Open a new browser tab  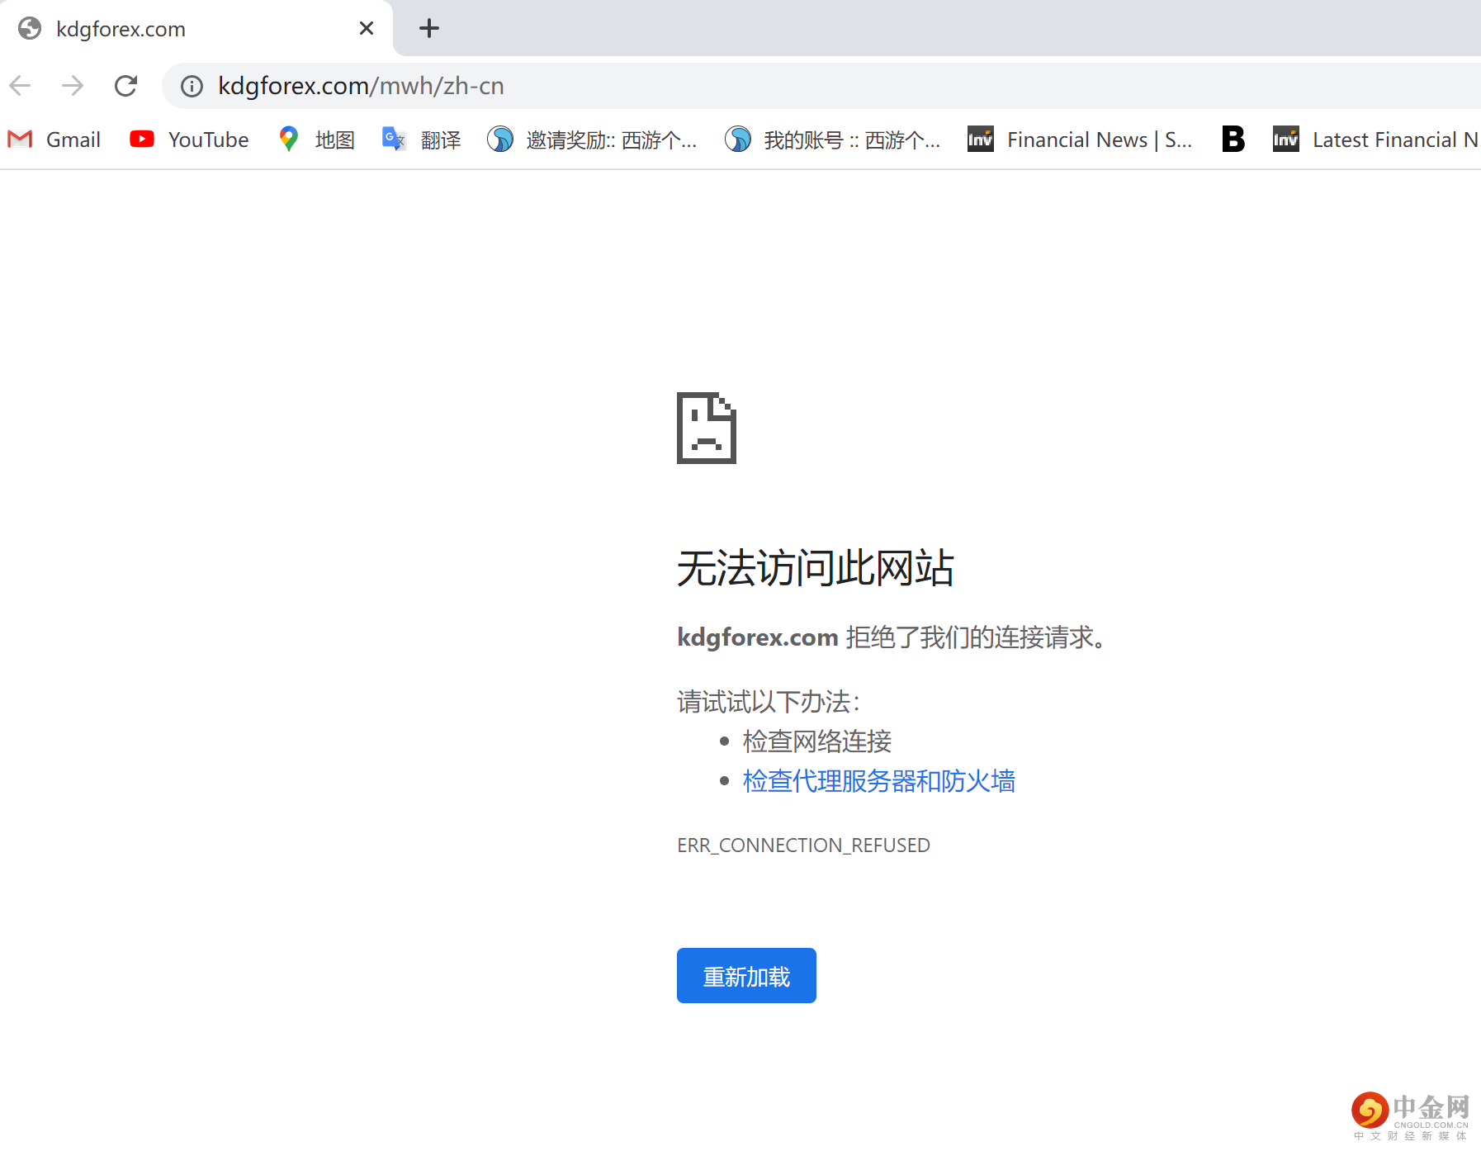(x=428, y=27)
